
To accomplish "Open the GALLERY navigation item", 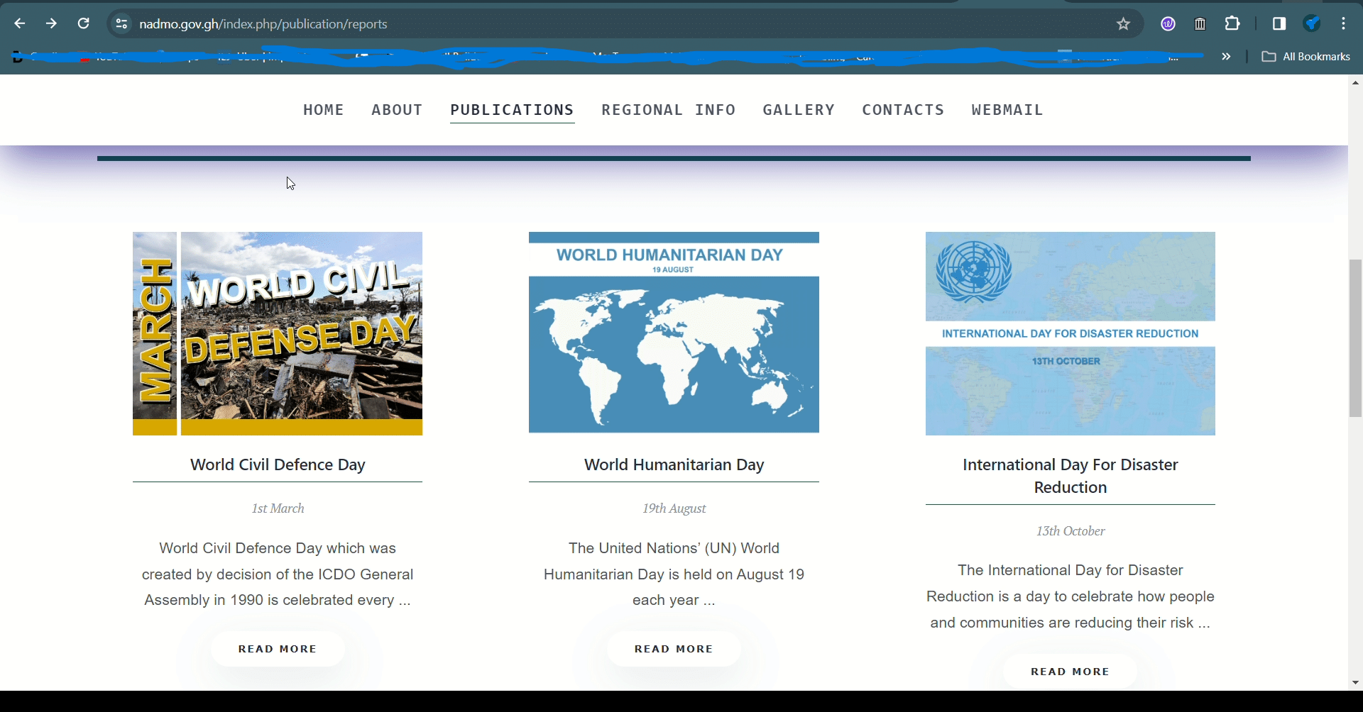I will (799, 110).
